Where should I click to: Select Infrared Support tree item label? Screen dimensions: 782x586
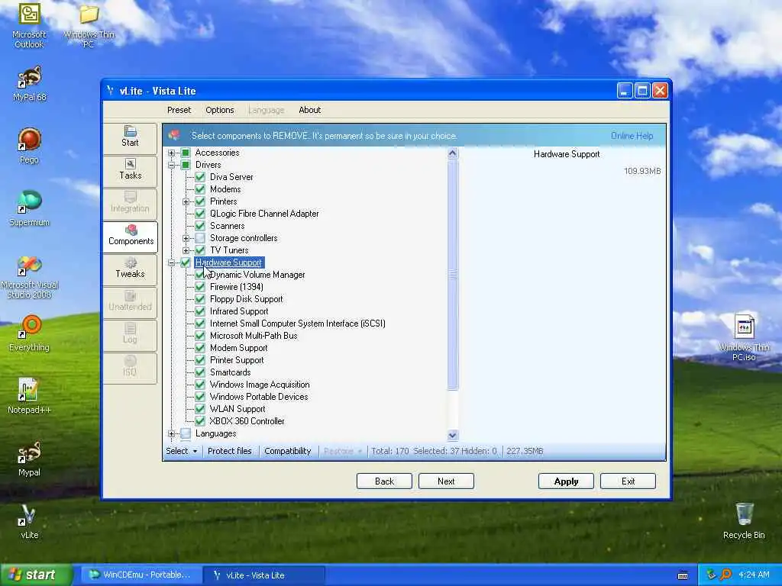[x=239, y=311]
